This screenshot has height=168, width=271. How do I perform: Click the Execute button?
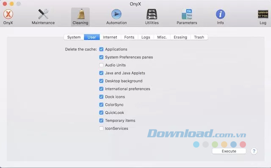pyautogui.click(x=229, y=151)
